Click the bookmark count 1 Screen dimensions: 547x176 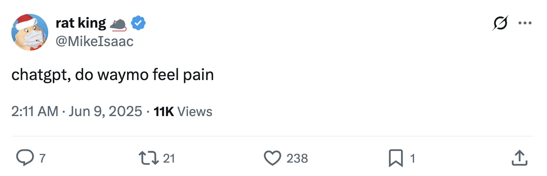tap(412, 158)
